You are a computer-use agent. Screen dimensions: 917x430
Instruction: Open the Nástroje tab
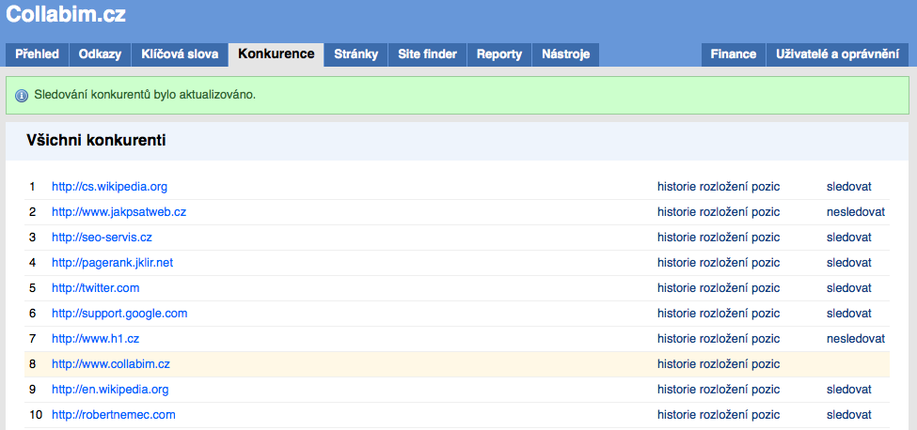[565, 54]
